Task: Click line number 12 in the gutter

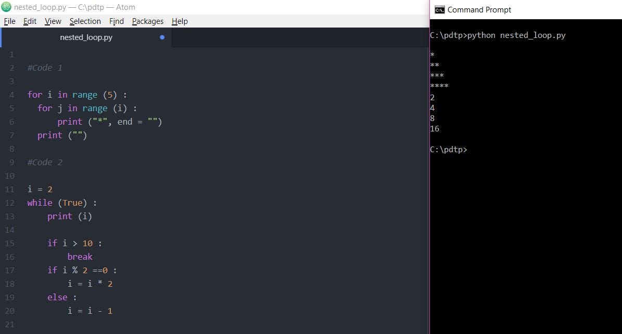Action: coord(9,203)
